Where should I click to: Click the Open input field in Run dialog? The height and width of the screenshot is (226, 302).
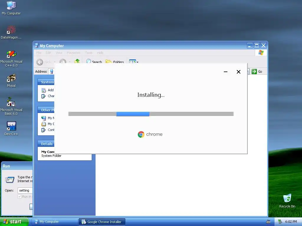click(25, 190)
